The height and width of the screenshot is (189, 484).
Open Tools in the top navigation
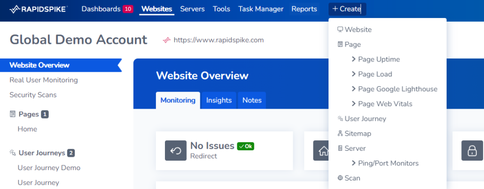pyautogui.click(x=221, y=9)
